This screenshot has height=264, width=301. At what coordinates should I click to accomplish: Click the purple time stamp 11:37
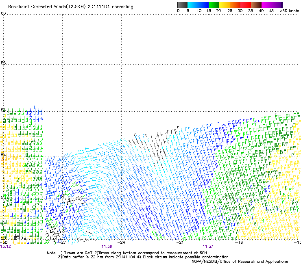[208, 247]
